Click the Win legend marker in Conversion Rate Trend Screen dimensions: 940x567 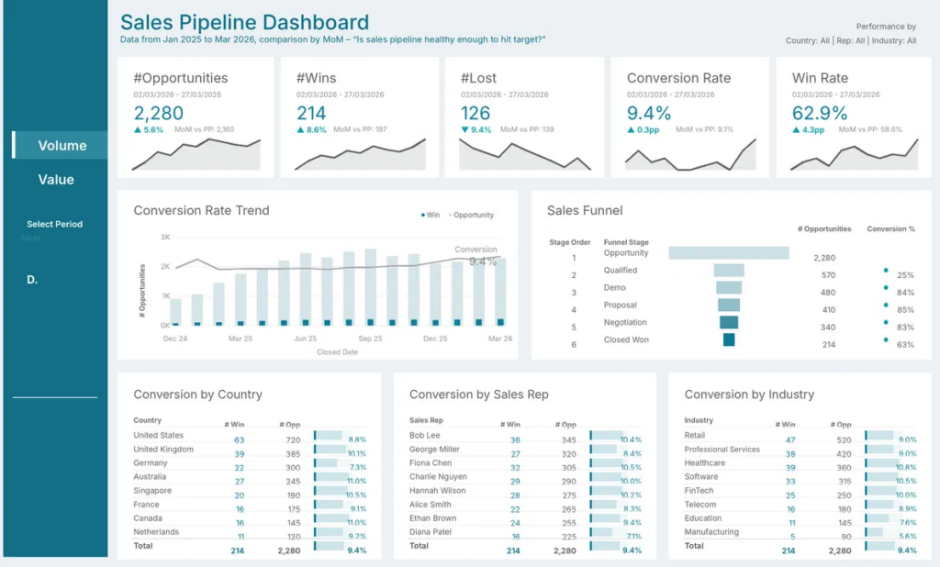[422, 215]
